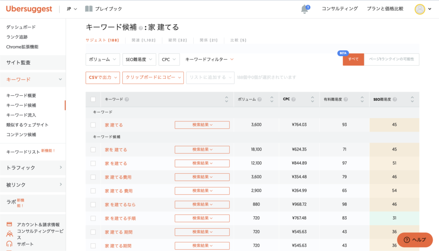Open Chrome拡張機能 in sidebar
439x251 pixels.
tap(22, 47)
